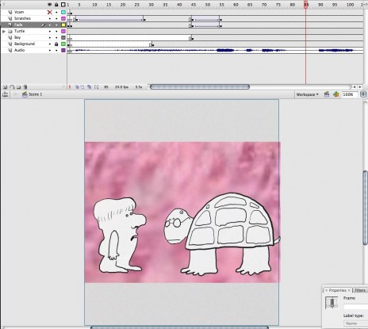Click the edit multiple frames icon

click(89, 86)
